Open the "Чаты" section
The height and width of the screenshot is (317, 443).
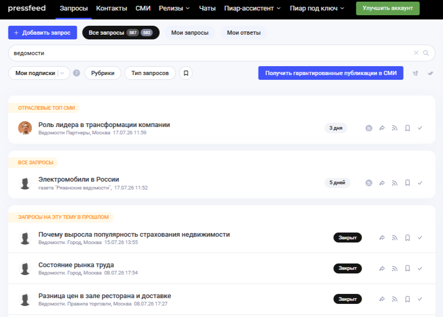click(208, 8)
